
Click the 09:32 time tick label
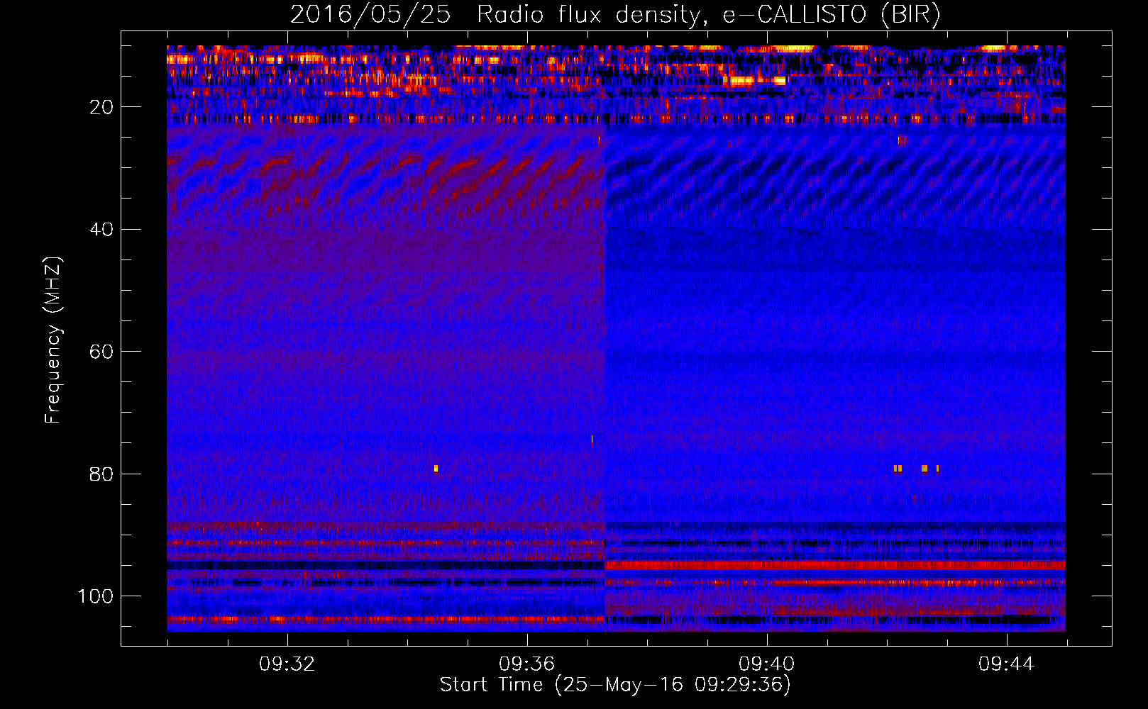pyautogui.click(x=287, y=664)
